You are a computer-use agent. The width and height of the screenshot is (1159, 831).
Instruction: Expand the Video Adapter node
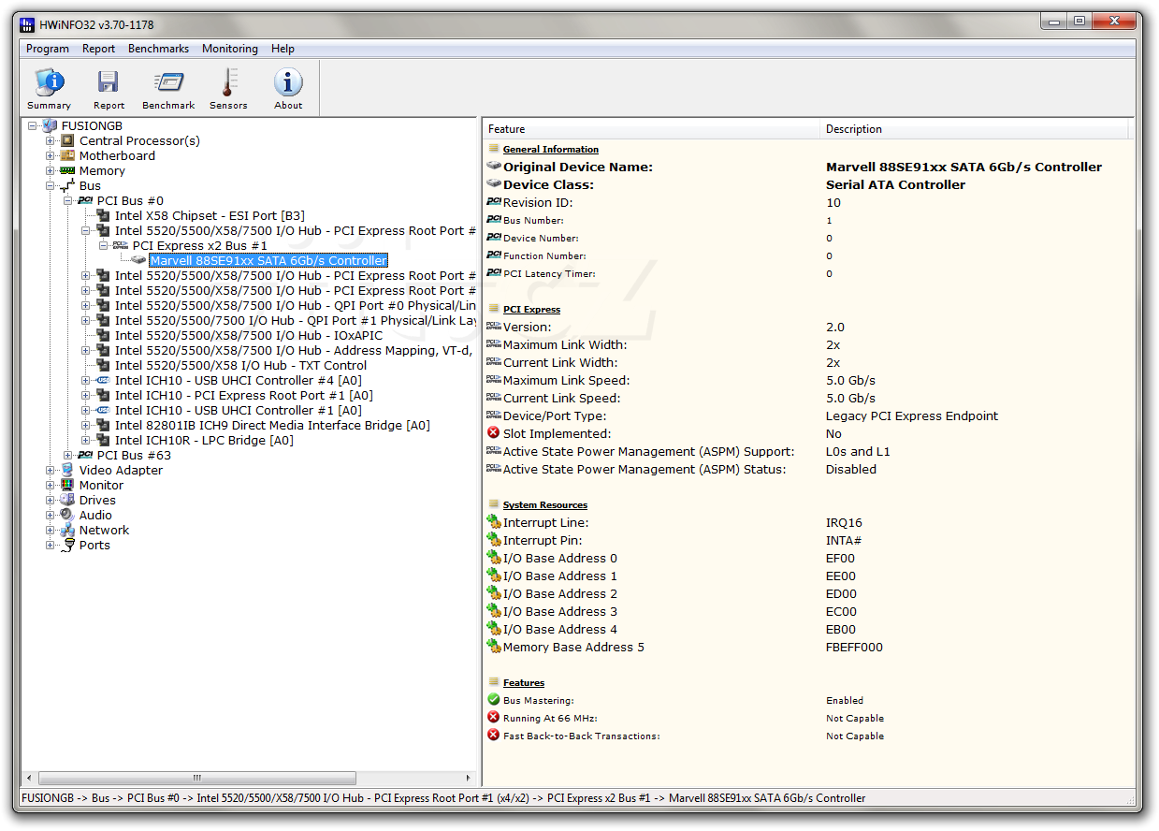51,471
